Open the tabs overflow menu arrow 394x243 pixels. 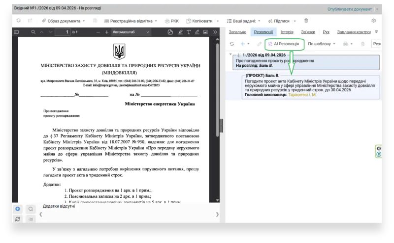(x=376, y=32)
